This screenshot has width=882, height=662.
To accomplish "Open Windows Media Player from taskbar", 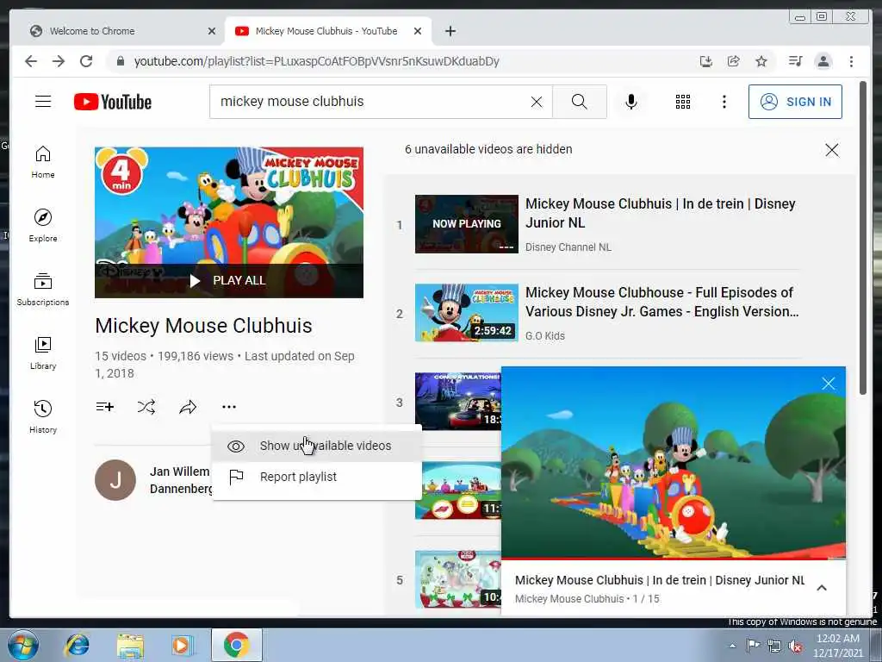I will click(x=182, y=645).
